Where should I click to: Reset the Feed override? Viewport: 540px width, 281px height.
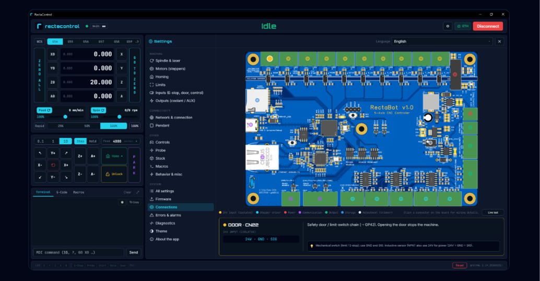[44, 110]
